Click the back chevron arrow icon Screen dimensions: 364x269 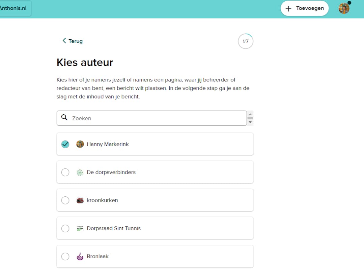[64, 41]
